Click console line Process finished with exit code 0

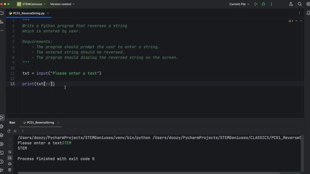tap(56, 159)
